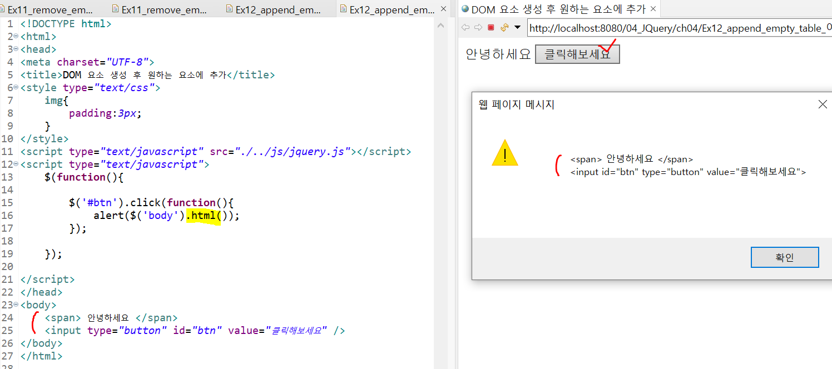Go back in the internal browser
The height and width of the screenshot is (369, 832).
(465, 27)
